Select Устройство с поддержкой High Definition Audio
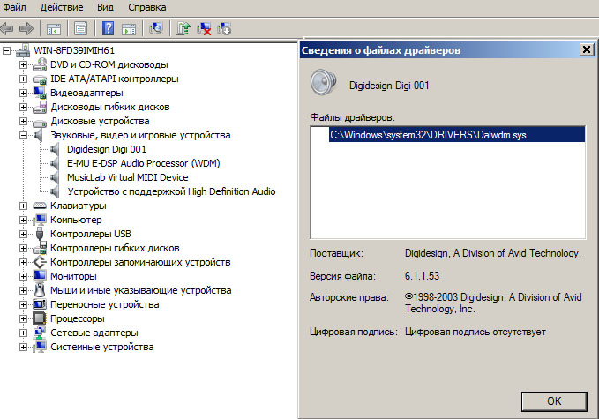 click(x=171, y=191)
